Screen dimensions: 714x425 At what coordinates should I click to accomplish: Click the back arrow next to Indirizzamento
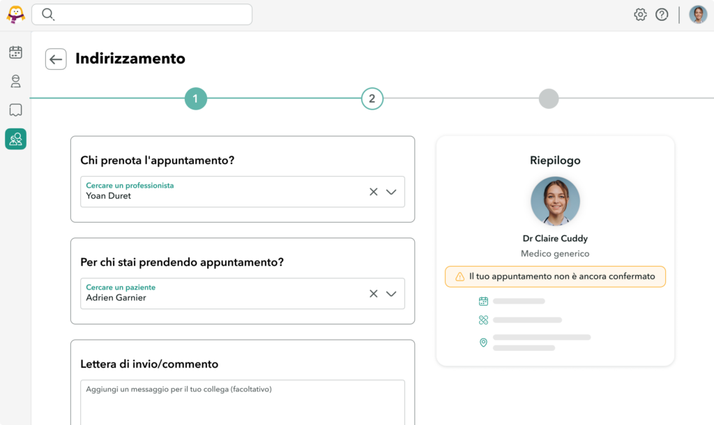click(56, 59)
